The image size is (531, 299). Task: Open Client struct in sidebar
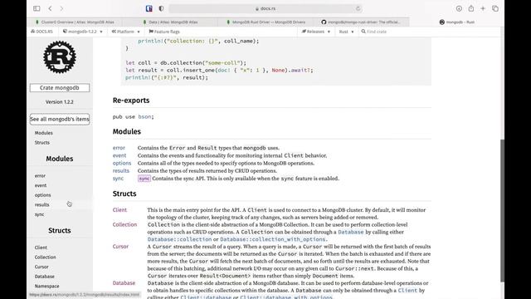[x=41, y=248]
